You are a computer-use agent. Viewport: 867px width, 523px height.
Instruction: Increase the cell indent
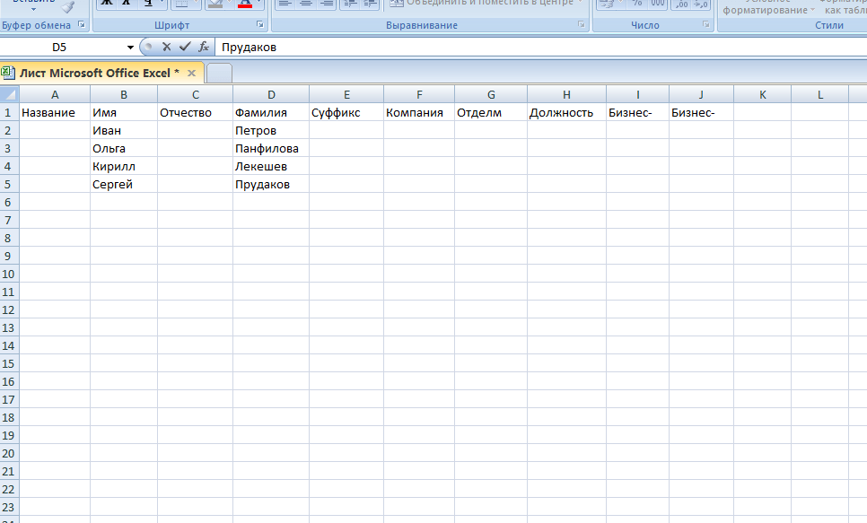370,4
